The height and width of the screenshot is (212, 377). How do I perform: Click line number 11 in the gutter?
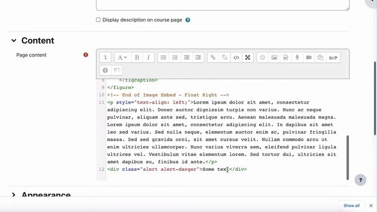101,102
